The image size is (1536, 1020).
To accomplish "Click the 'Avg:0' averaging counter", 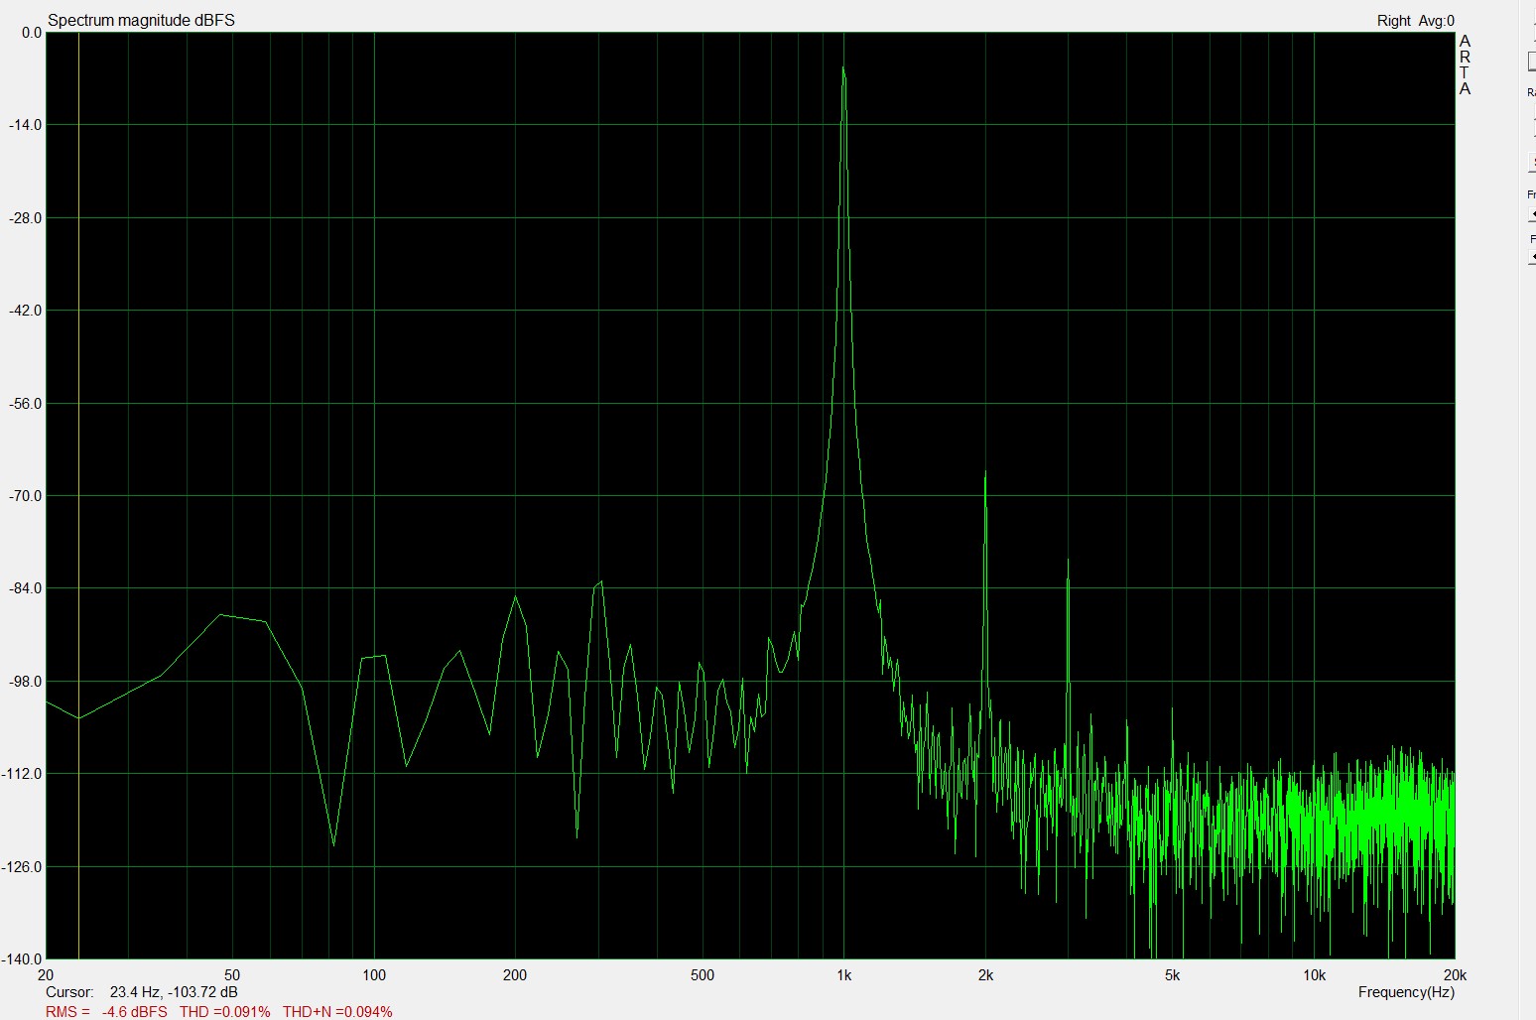I will click(1437, 20).
